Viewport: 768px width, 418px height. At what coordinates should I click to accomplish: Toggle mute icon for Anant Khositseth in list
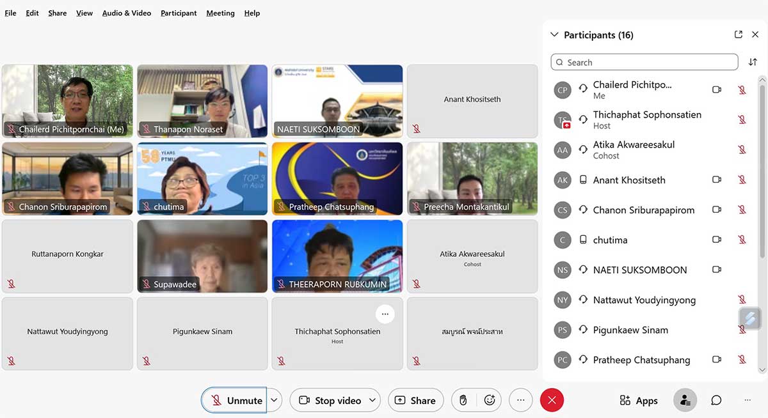(742, 180)
